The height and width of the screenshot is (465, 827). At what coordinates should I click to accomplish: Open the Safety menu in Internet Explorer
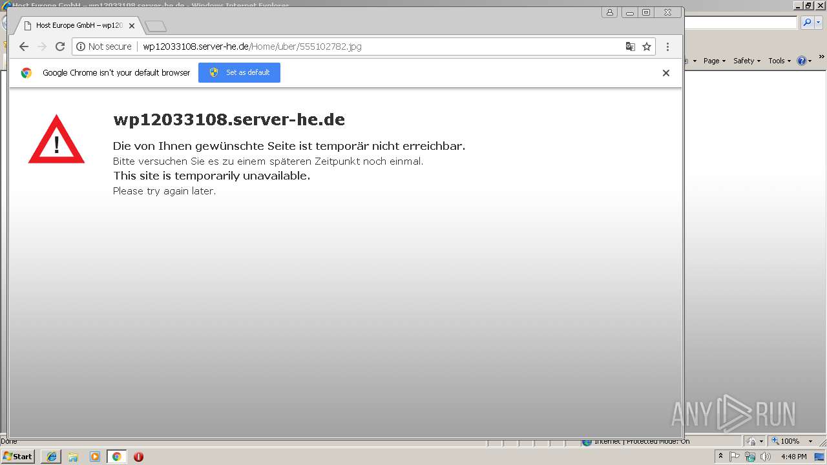point(746,61)
